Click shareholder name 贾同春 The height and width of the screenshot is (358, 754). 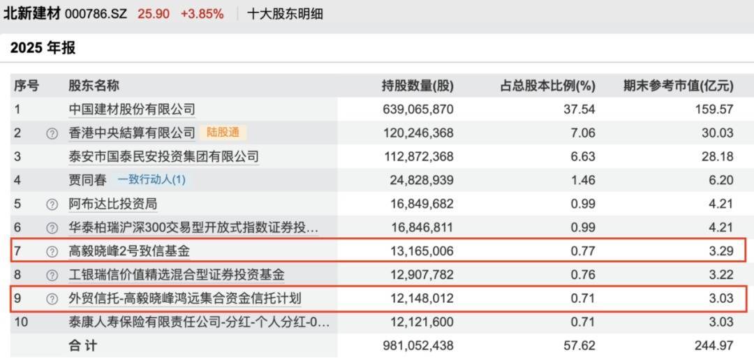click(x=87, y=180)
